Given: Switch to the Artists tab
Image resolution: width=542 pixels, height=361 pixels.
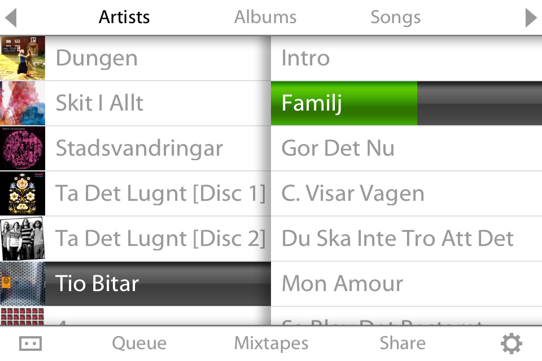Looking at the screenshot, I should (124, 17).
